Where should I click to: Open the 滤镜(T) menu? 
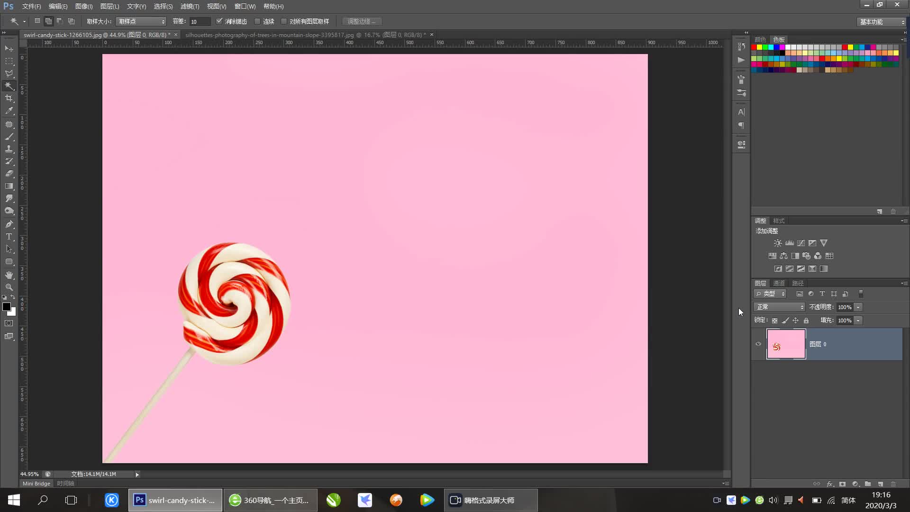(x=190, y=6)
